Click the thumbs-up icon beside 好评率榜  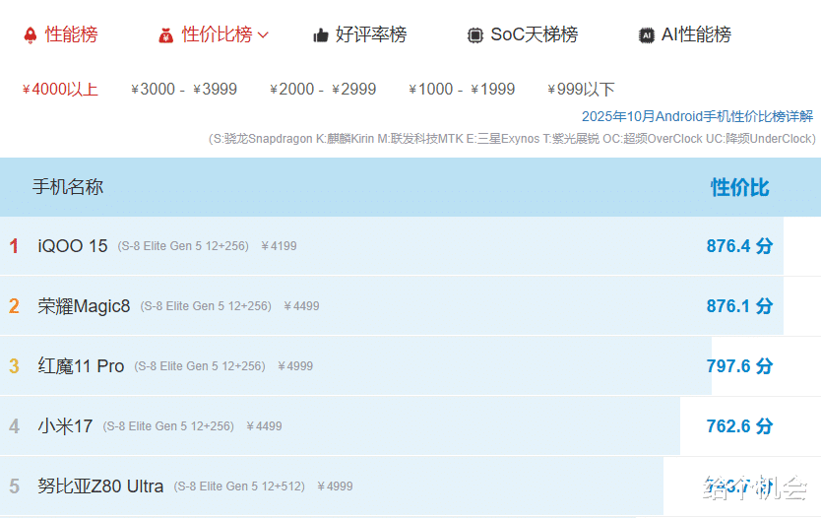321,35
